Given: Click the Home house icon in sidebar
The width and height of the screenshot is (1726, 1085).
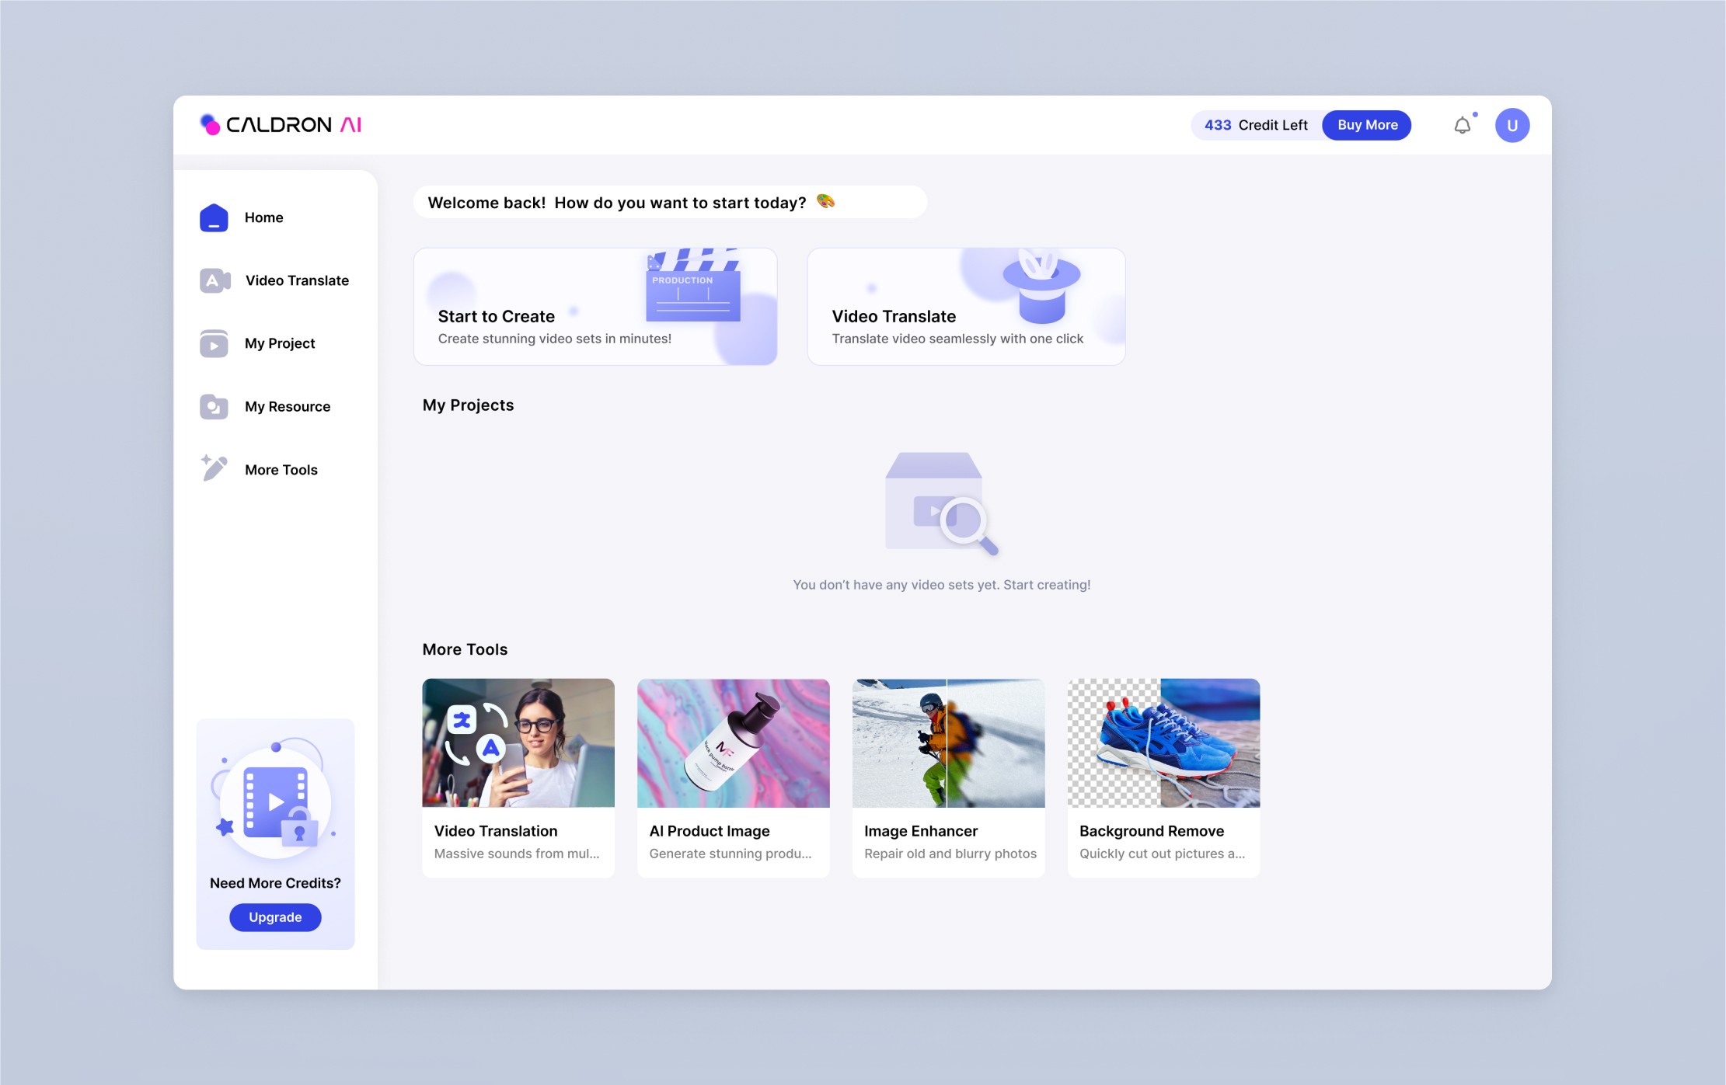Looking at the screenshot, I should coord(214,217).
